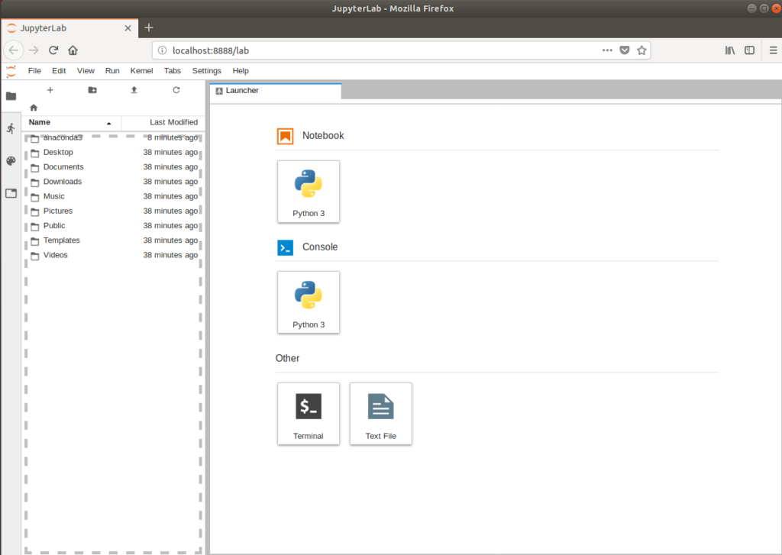Image resolution: width=782 pixels, height=555 pixels.
Task: Open the Kernel menu
Action: 142,70
